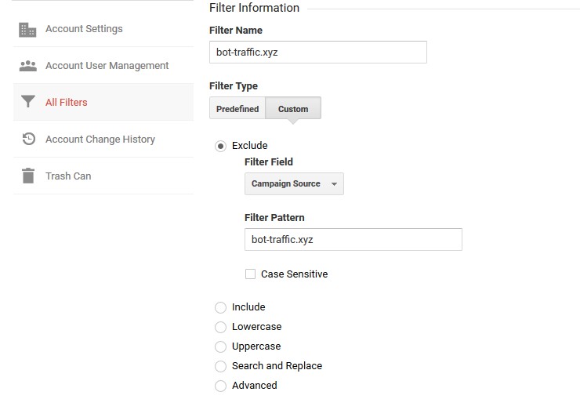Select the Custom filter type

(293, 109)
